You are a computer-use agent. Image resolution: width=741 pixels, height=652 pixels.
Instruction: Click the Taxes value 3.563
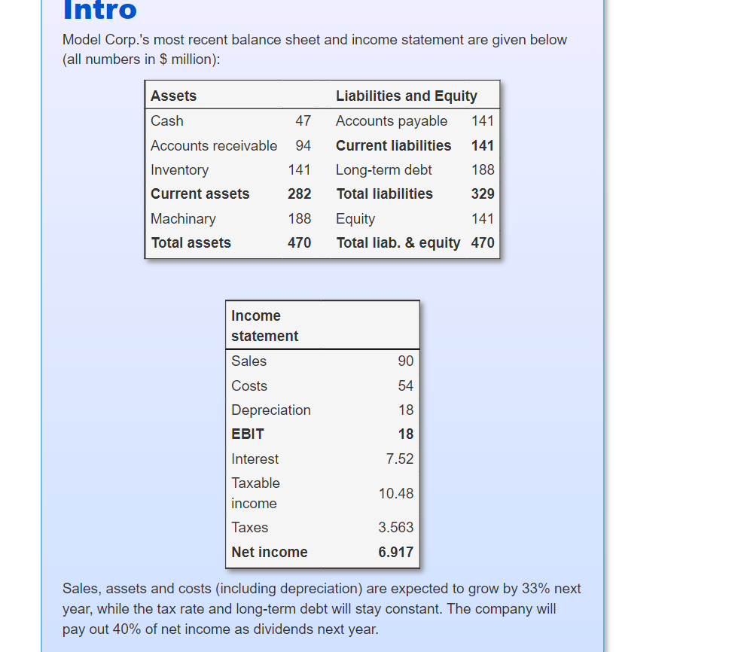pyautogui.click(x=397, y=527)
